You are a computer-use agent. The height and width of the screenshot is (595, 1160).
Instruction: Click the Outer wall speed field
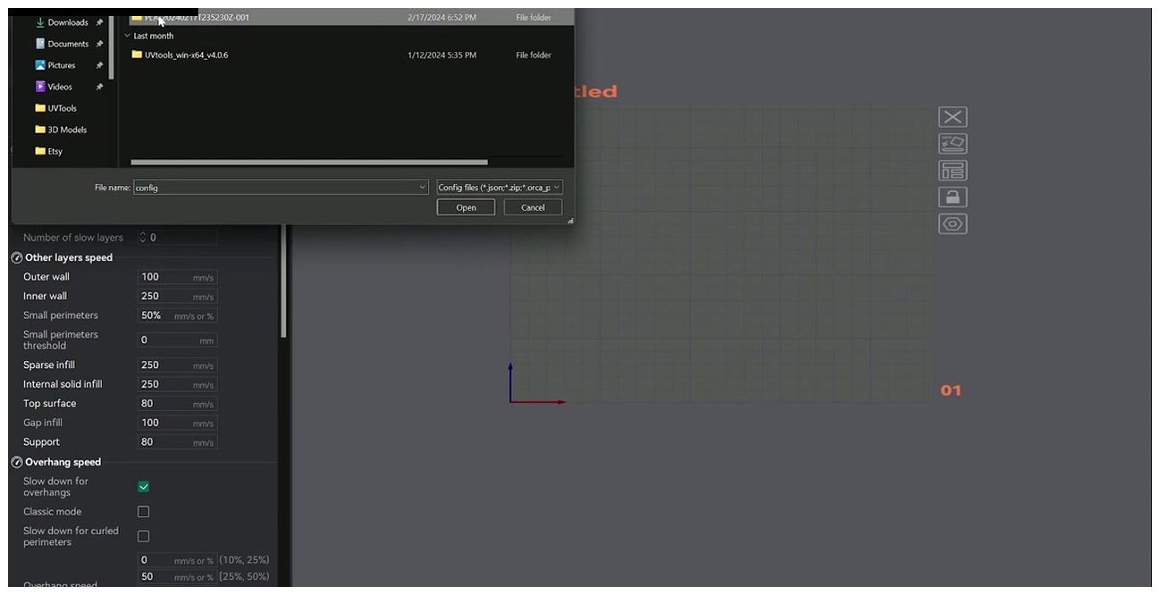pos(177,277)
